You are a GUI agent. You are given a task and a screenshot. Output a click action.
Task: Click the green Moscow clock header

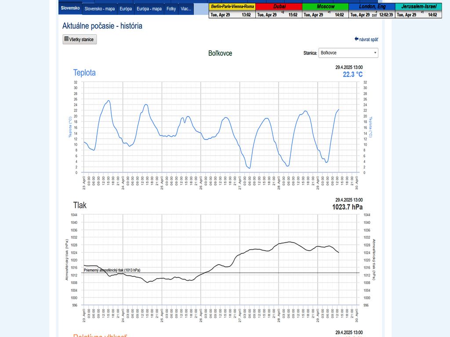coord(325,7)
